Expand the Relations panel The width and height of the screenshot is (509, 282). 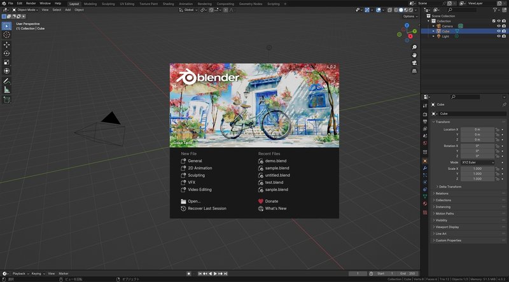[442, 194]
